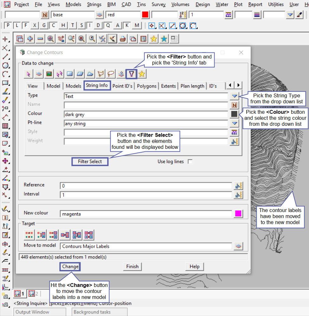Click the name 'N' icon beside Name field
309x316 pixels.
point(235,105)
